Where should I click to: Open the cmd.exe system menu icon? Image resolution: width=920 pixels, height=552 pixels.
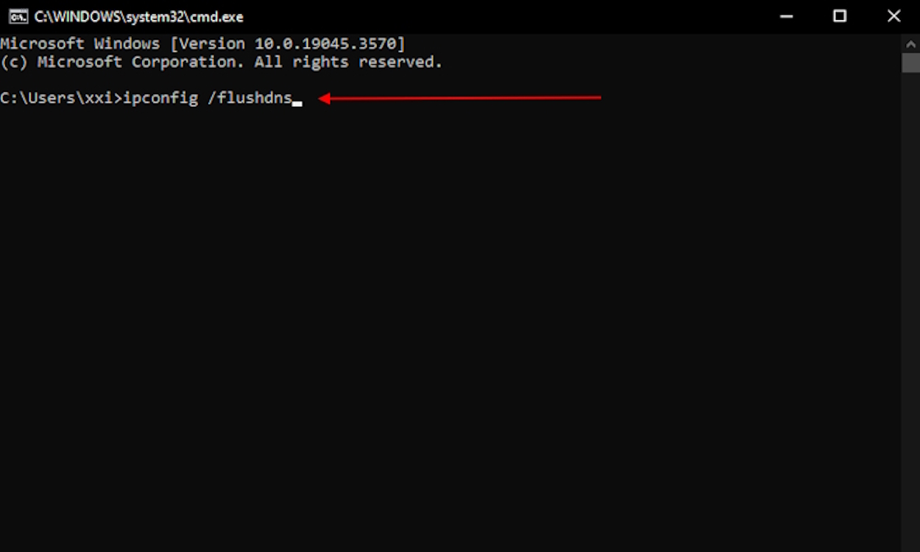click(x=18, y=16)
